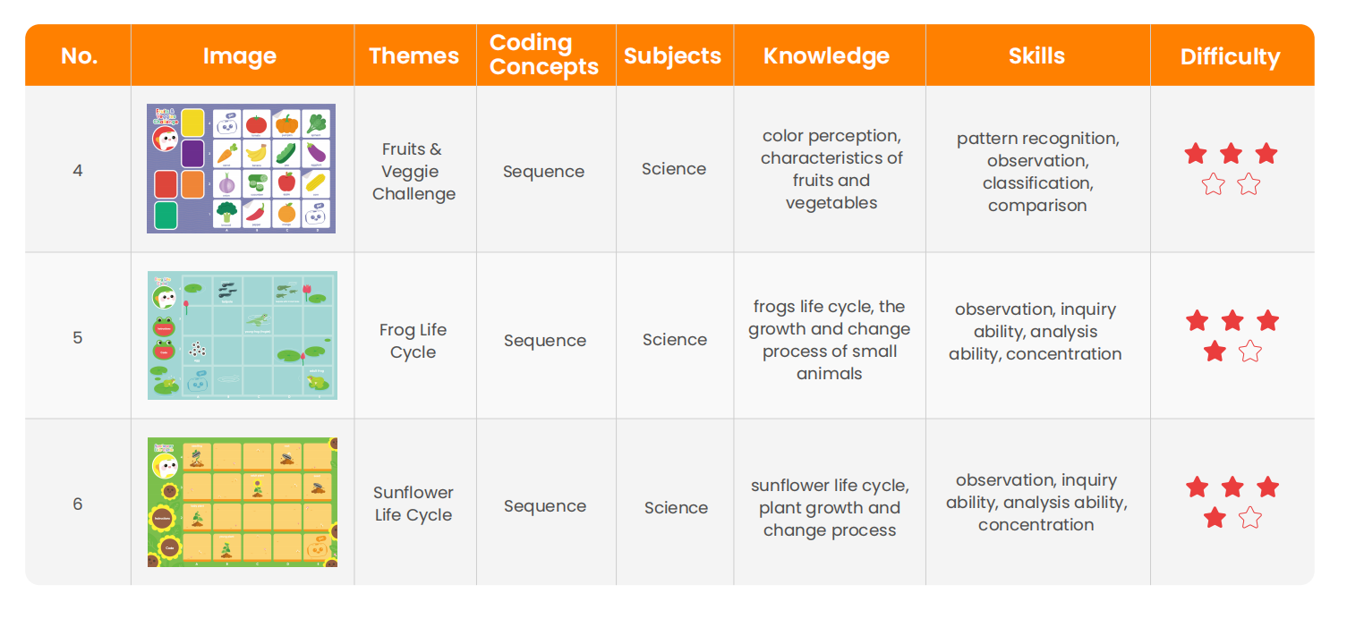Select row number 5 cell

78,336
